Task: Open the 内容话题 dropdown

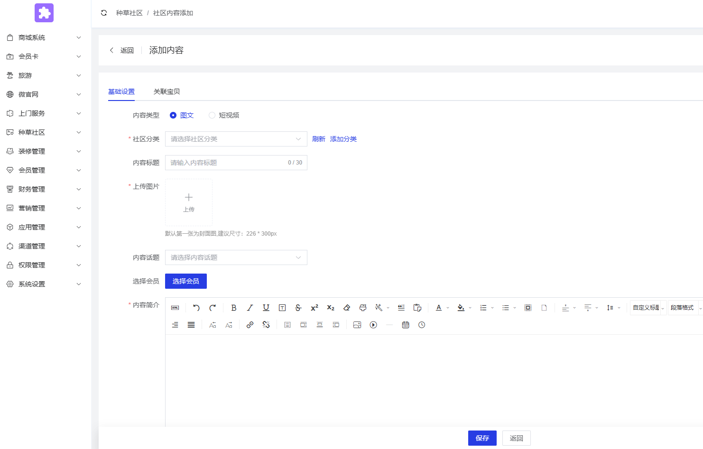Action: point(236,257)
